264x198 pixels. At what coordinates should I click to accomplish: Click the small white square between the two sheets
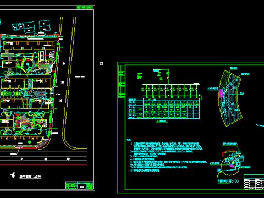pos(101,64)
